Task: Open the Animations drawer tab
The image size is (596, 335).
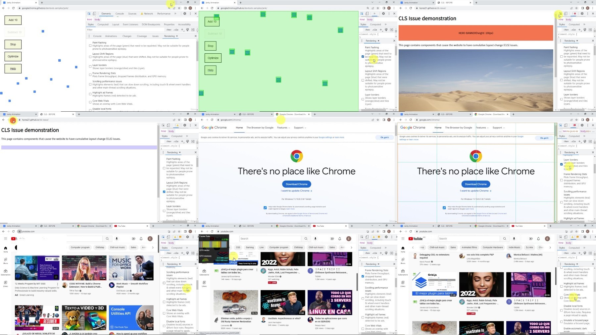Action: point(111,36)
